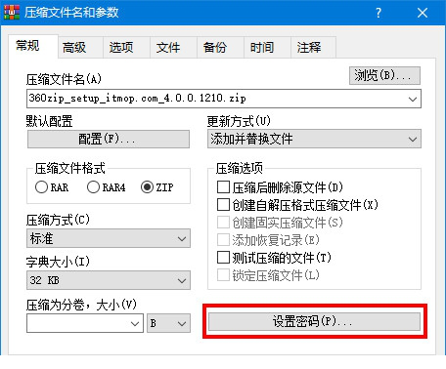Click the 压缩为分卷，大小(V) label
The width and height of the screenshot is (446, 369).
(81, 305)
